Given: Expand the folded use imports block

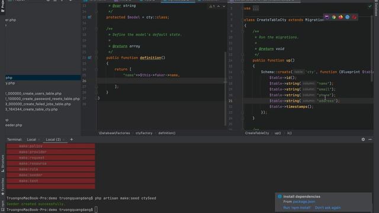Looking at the screenshot, I should click(x=256, y=8).
